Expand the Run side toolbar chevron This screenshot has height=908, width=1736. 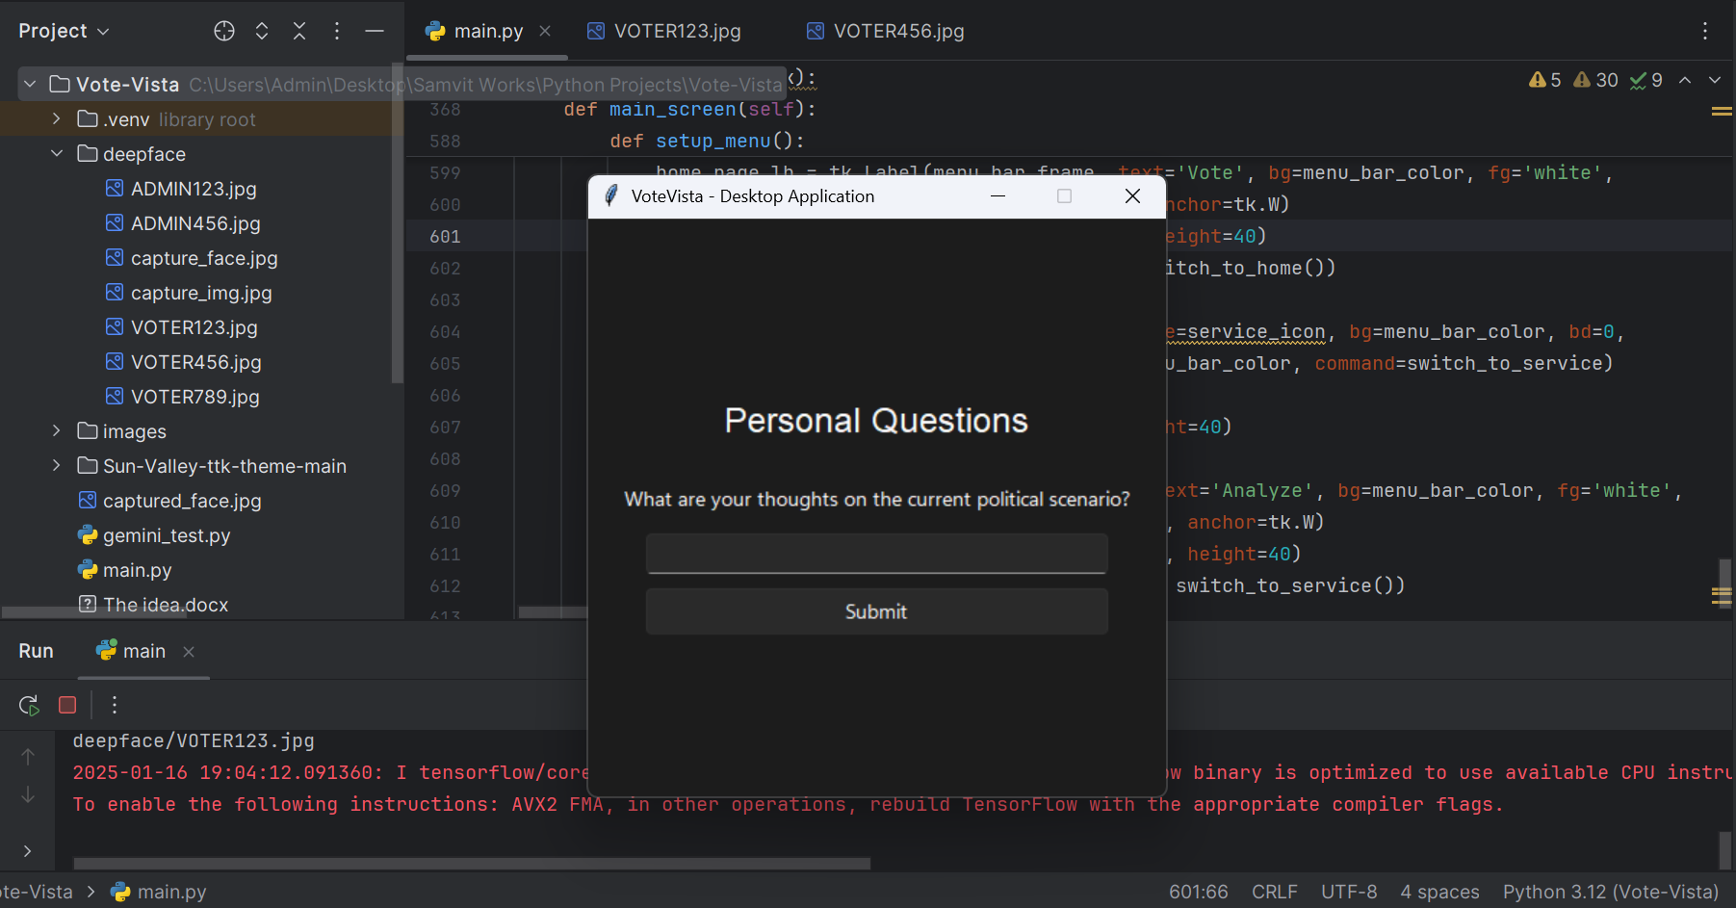(28, 851)
